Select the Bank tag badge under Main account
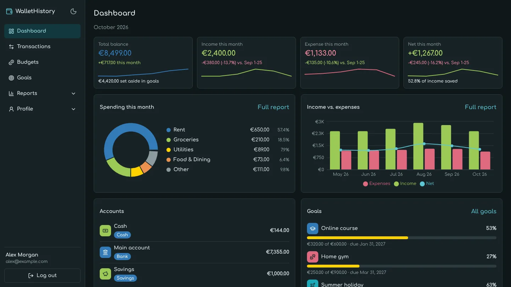This screenshot has width=511, height=287. [122, 257]
